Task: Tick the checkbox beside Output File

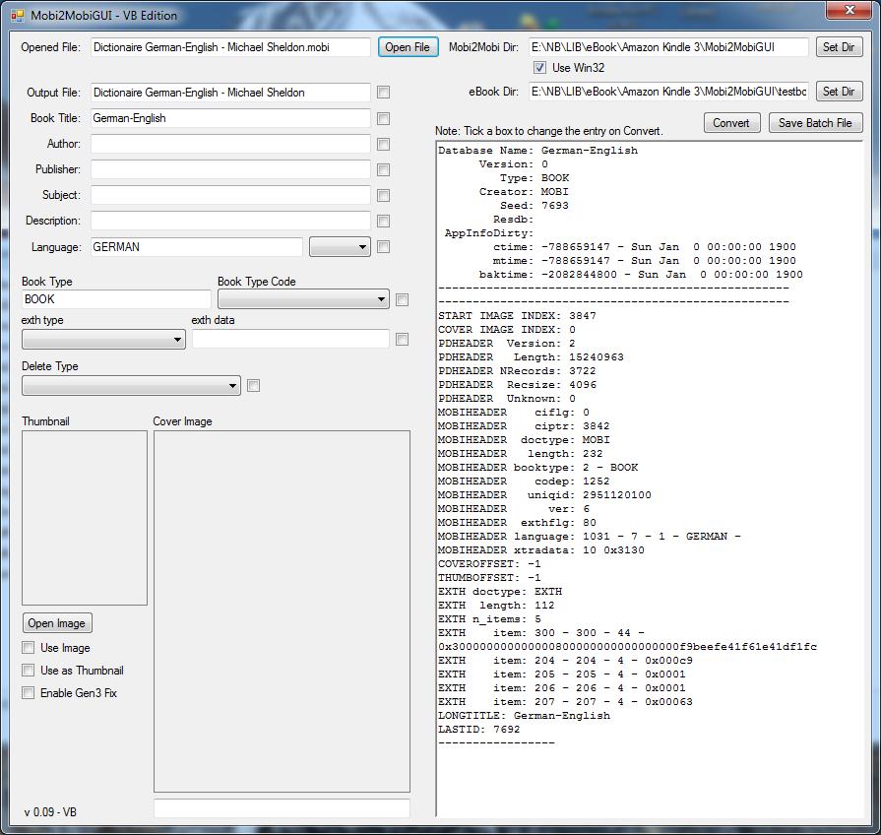Action: tap(383, 93)
